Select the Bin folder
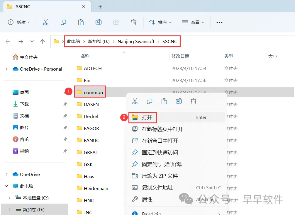The width and height of the screenshot is (295, 215). (84, 81)
